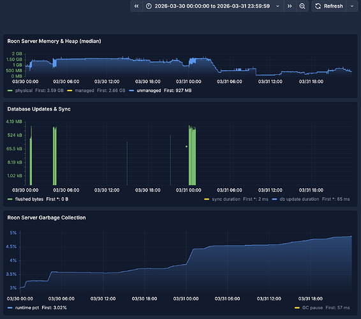Click blue unmanaged legend color swatch
Screen dimensions: 361x319
click(x=131, y=91)
